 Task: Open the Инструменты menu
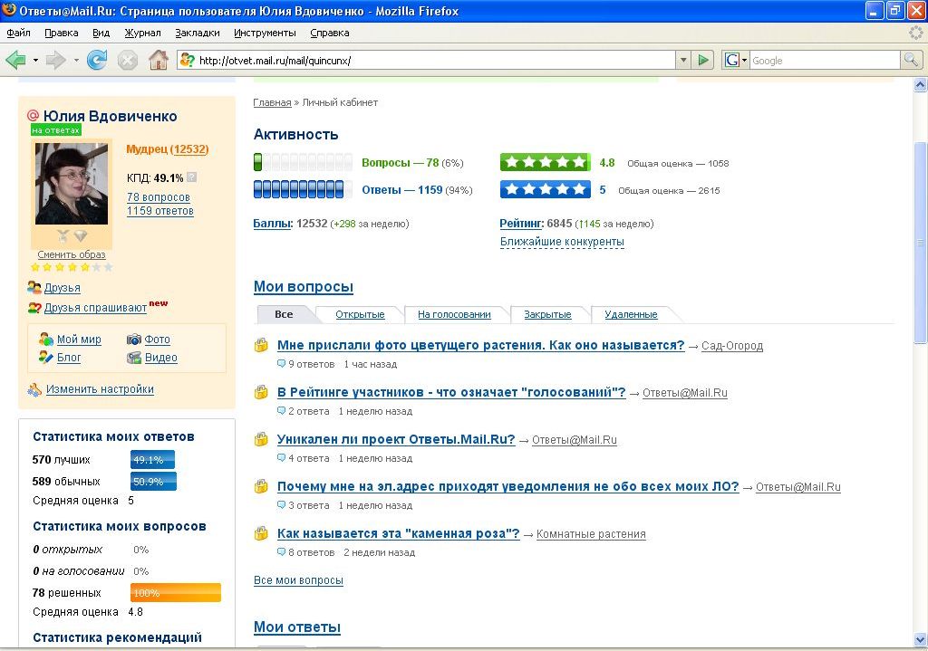pyautogui.click(x=265, y=34)
